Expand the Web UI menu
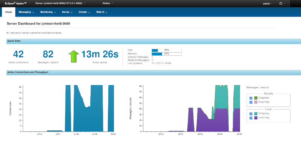Image resolution: width=301 pixels, height=145 pixels. point(102,12)
